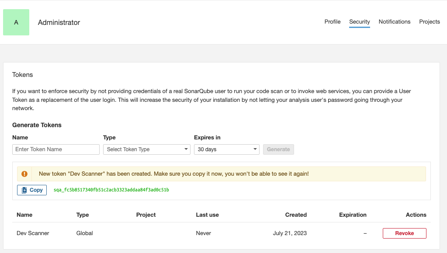
Task: Select the Dev Scanner row name
Action: (x=33, y=233)
